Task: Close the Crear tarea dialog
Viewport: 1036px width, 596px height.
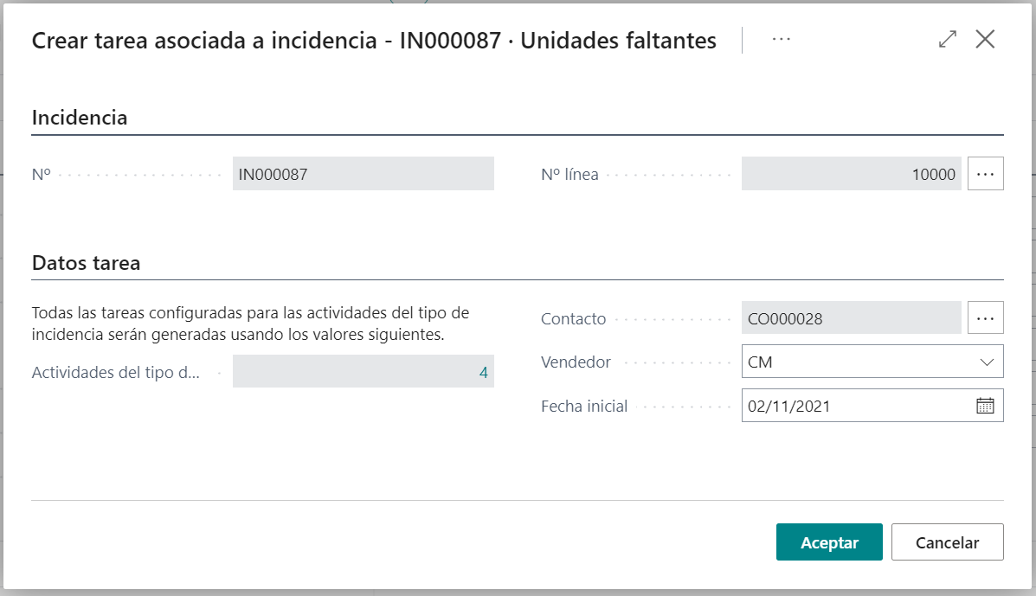Action: click(x=985, y=40)
